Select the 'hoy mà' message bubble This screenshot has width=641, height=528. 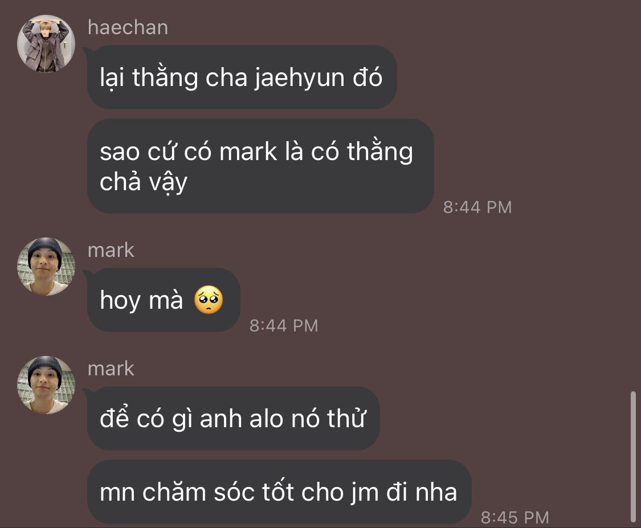click(164, 300)
